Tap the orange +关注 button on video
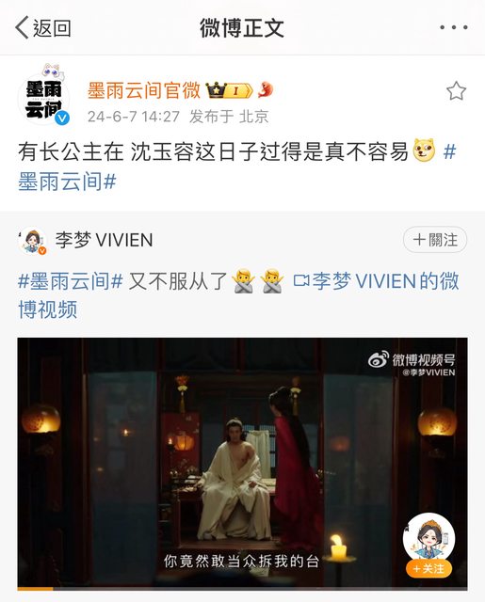 [428, 568]
